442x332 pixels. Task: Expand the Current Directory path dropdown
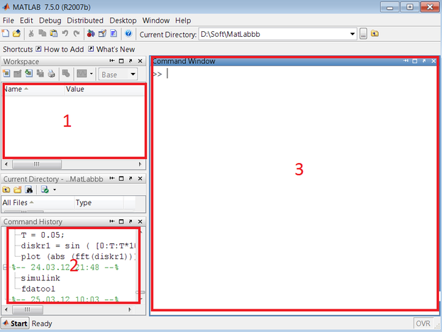353,34
